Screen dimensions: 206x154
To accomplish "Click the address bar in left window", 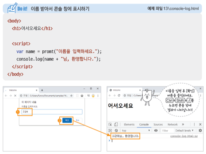I will pos(46,96).
